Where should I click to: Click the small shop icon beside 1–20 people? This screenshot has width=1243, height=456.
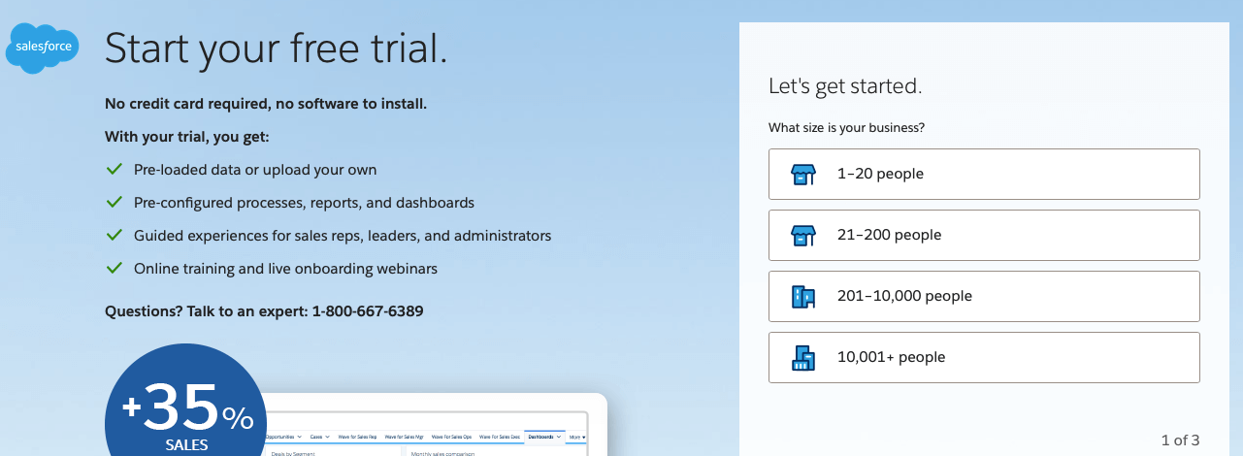(803, 175)
